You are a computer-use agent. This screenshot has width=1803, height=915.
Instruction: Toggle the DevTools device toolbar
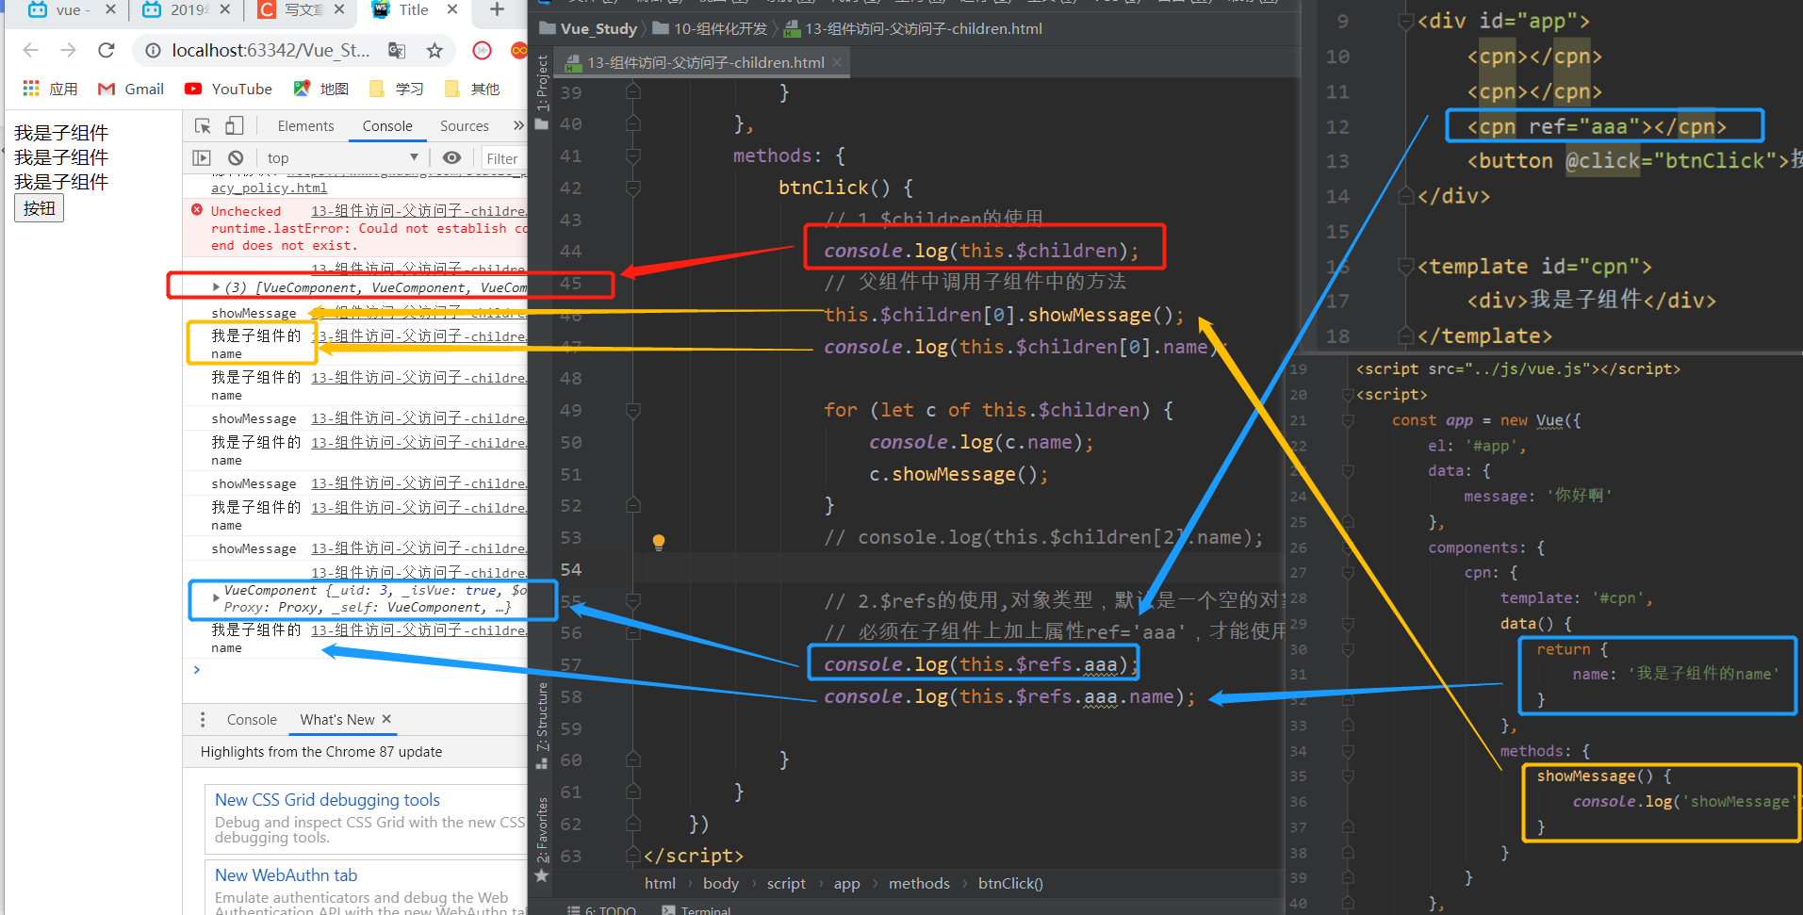(x=235, y=126)
